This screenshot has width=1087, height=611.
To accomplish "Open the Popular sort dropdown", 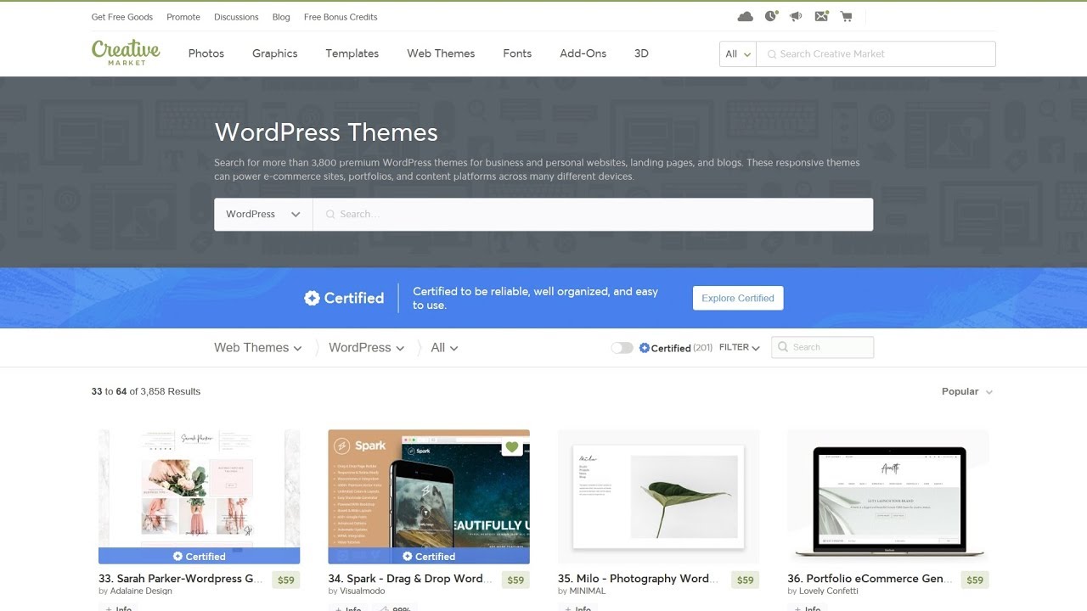I will [967, 391].
